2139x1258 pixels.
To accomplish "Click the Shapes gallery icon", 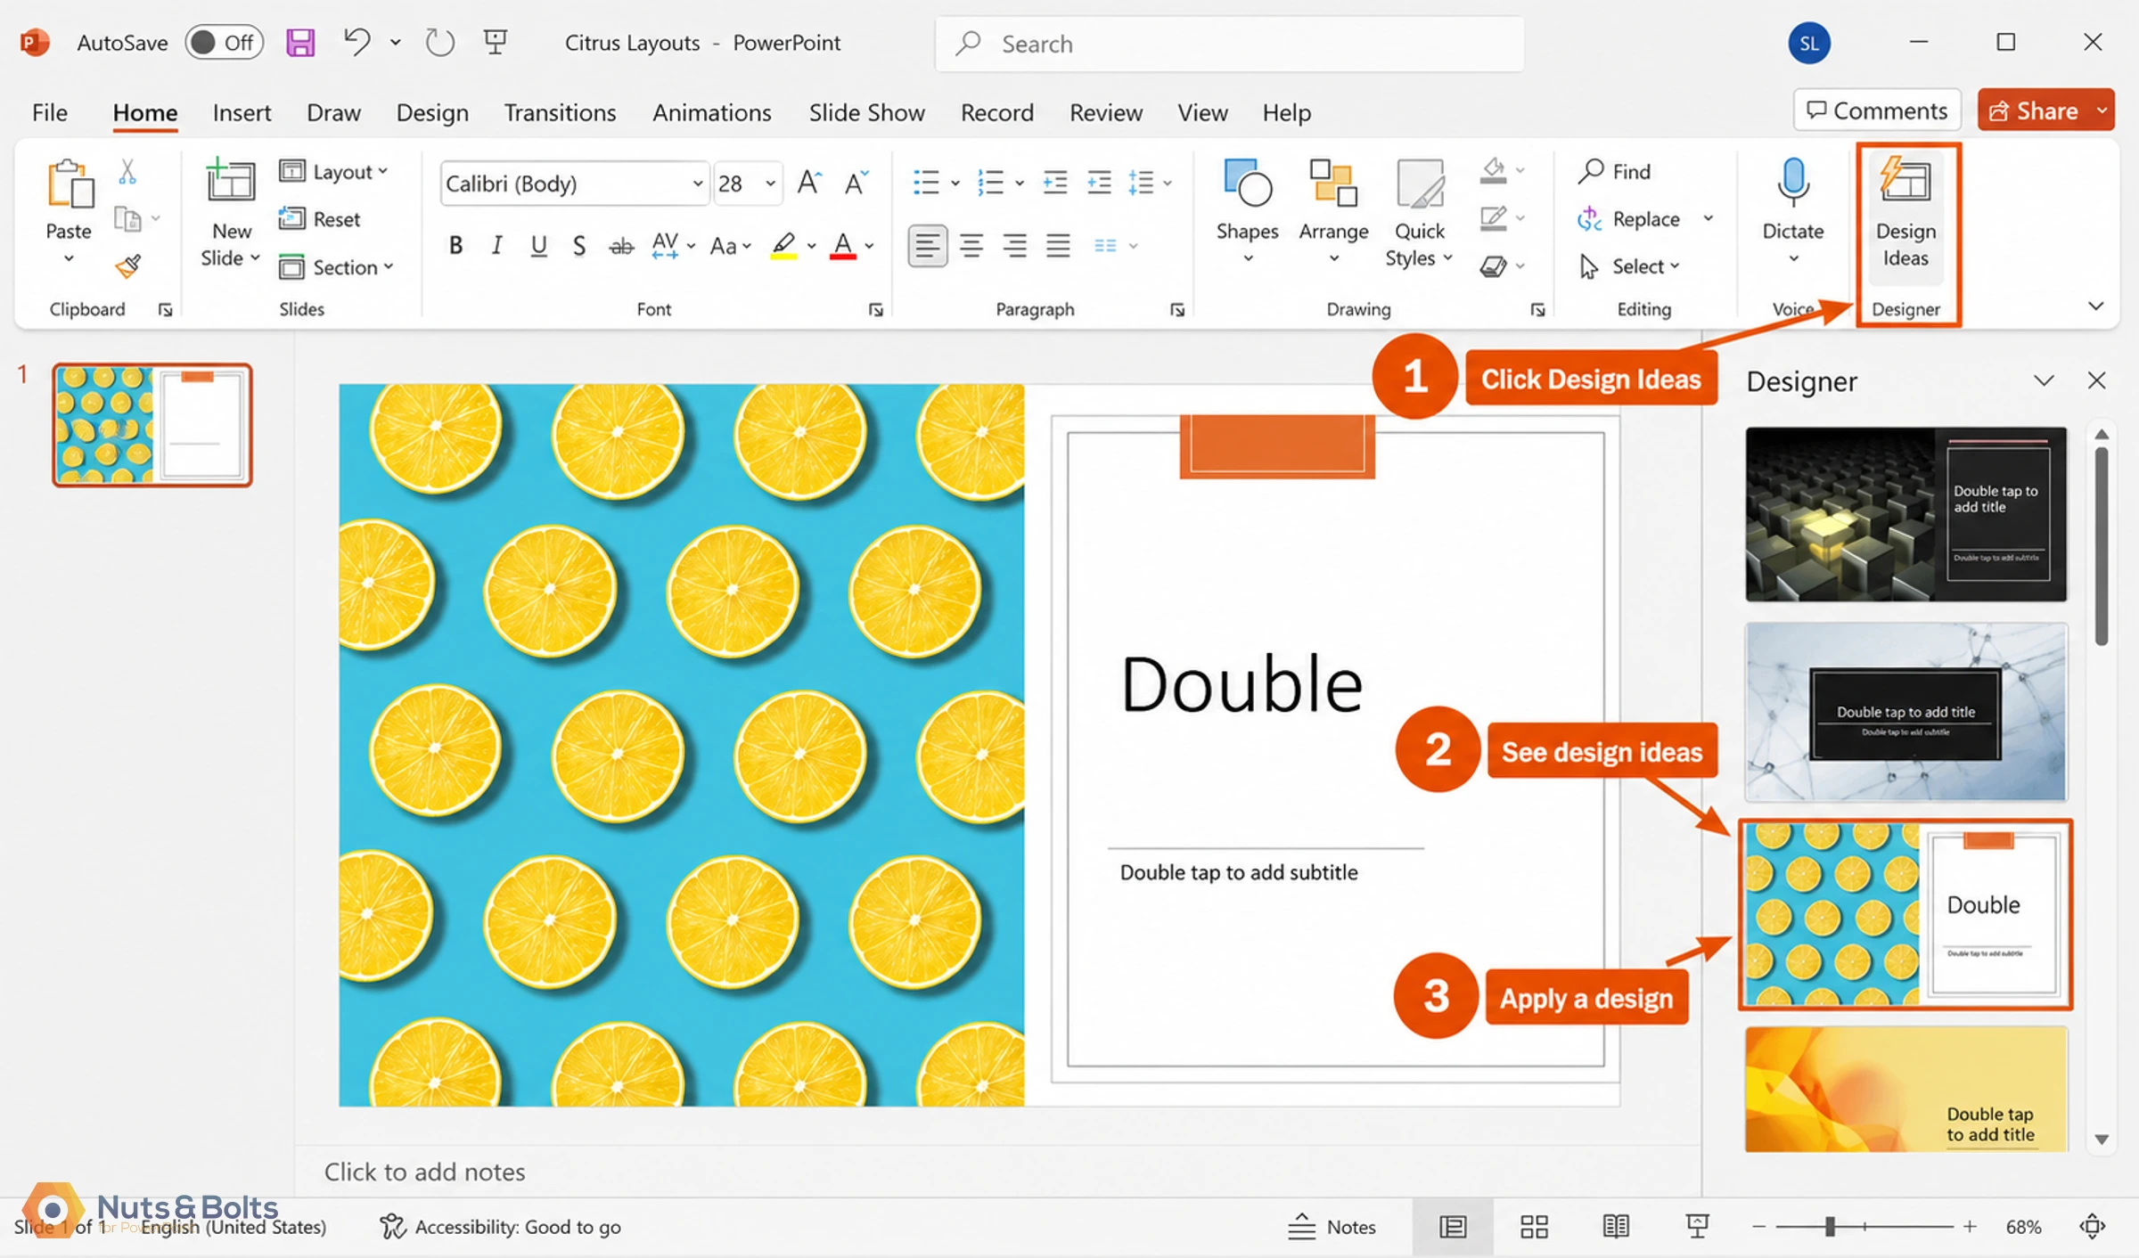I will [1248, 183].
